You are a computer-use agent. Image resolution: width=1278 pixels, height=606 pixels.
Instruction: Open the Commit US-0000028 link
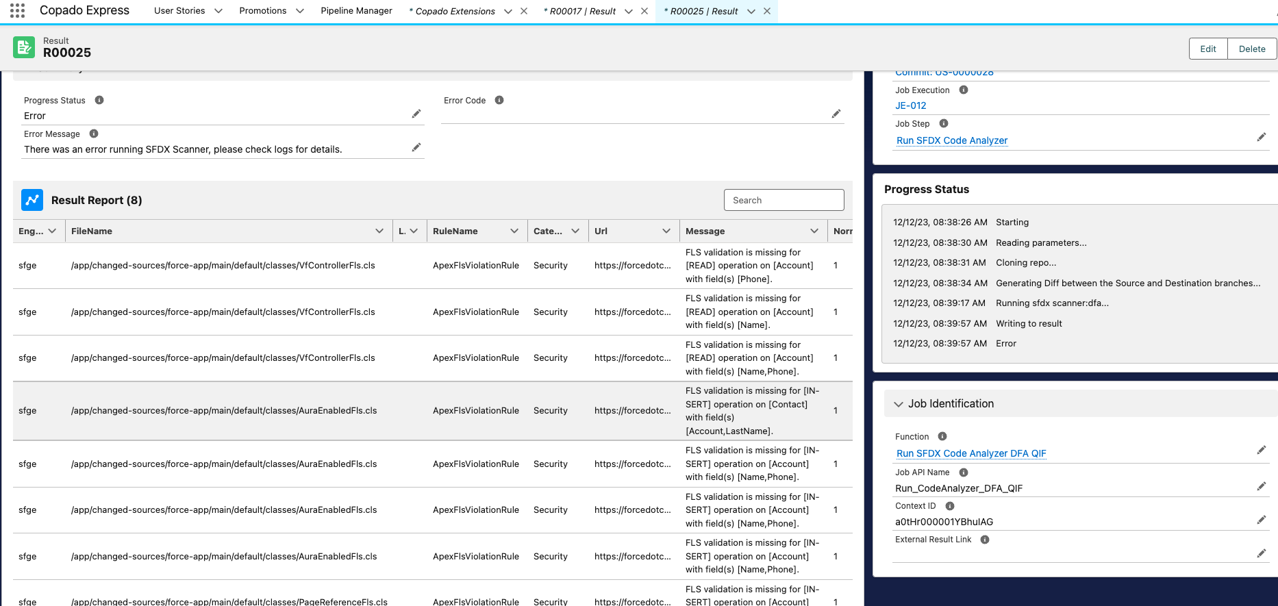point(944,73)
